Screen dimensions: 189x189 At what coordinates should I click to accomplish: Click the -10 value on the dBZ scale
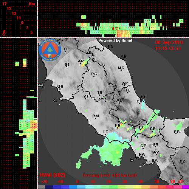pyautogui.click(x=60, y=181)
